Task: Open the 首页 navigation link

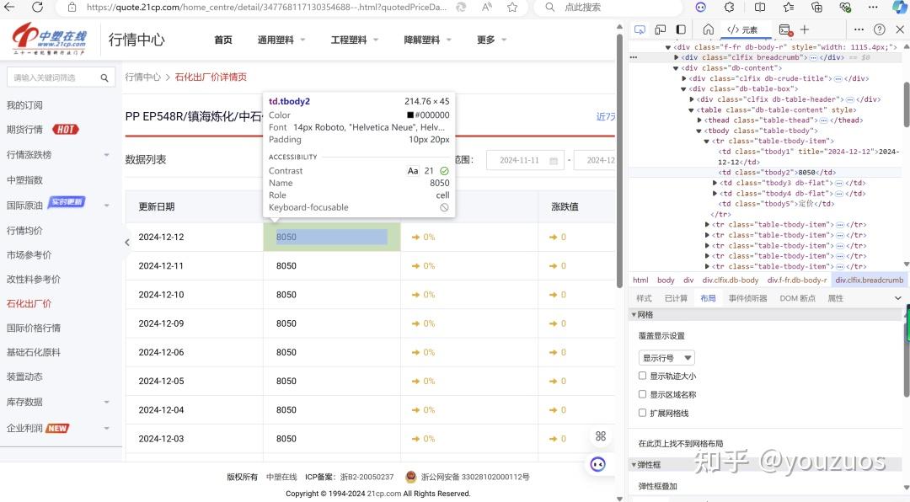Action: coord(223,40)
